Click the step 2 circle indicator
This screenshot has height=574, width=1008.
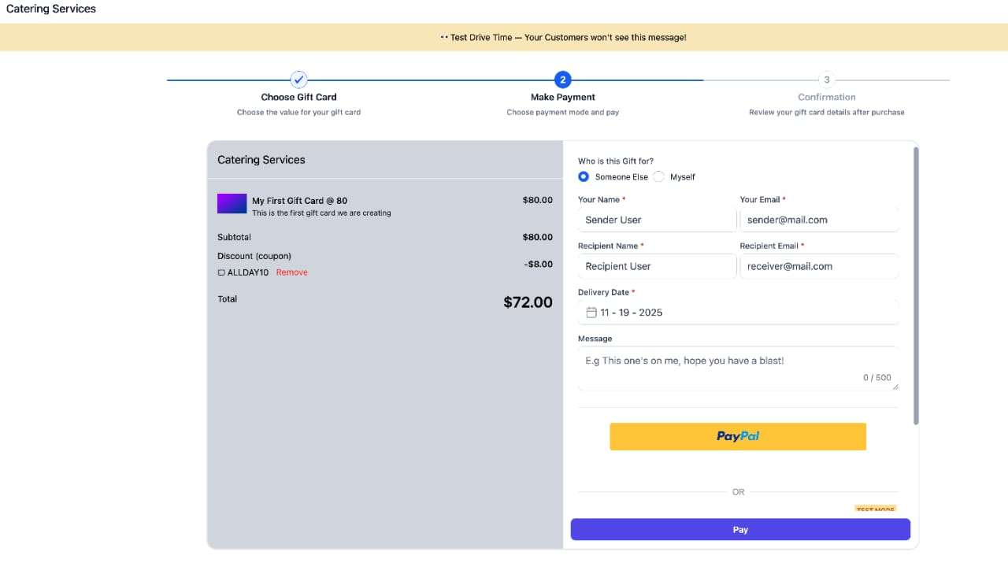point(562,80)
